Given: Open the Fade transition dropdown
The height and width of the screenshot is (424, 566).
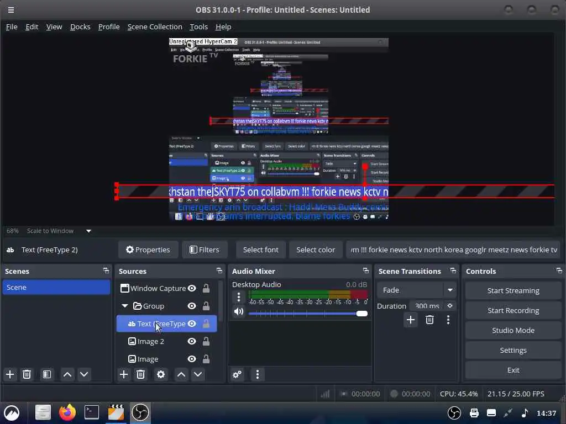Looking at the screenshot, I should click(x=416, y=290).
